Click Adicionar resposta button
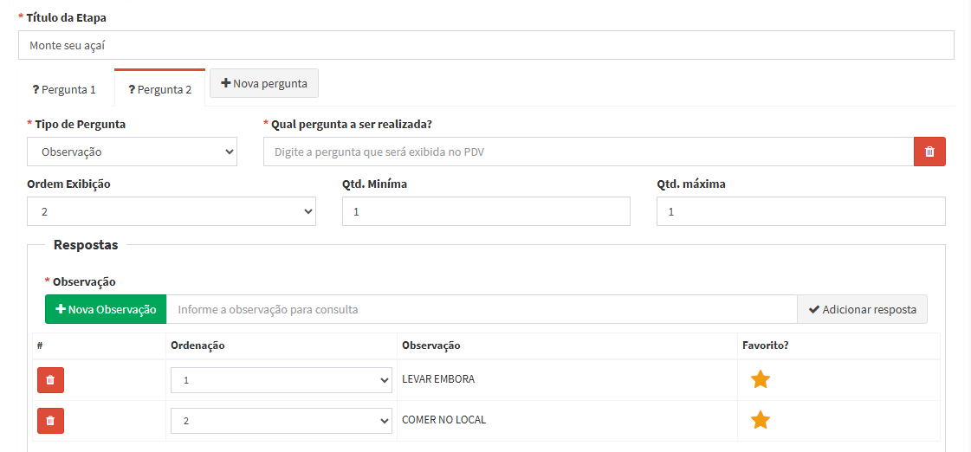The width and height of the screenshot is (971, 452). pyautogui.click(x=862, y=309)
